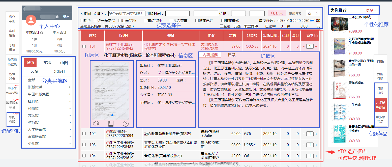
Task: Expand the 科技馆 category arrow
Action: pyautogui.click(x=70, y=108)
